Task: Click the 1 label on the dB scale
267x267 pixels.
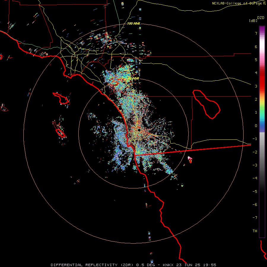Action: (x=256, y=112)
